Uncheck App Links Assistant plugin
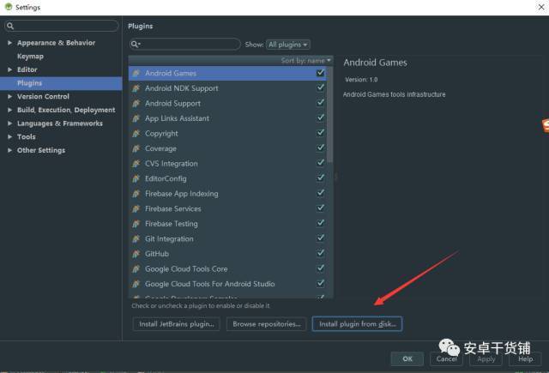Viewport: 549px width, 373px height. tap(320, 117)
